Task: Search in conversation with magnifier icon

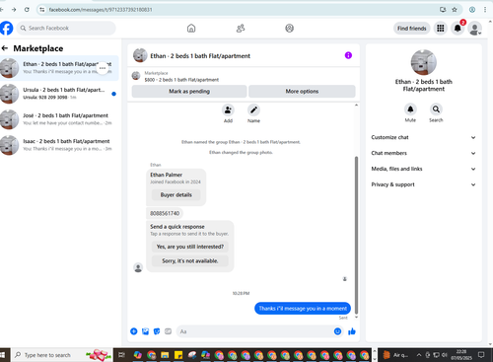Action: [436, 109]
